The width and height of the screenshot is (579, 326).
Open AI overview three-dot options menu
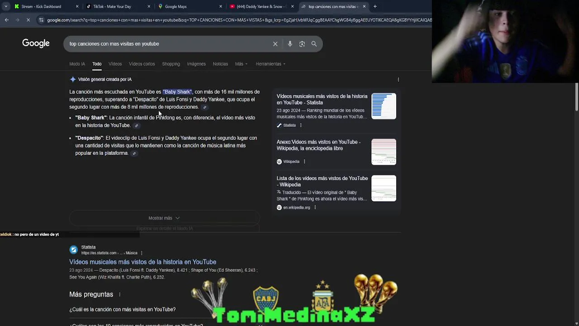coord(398,79)
